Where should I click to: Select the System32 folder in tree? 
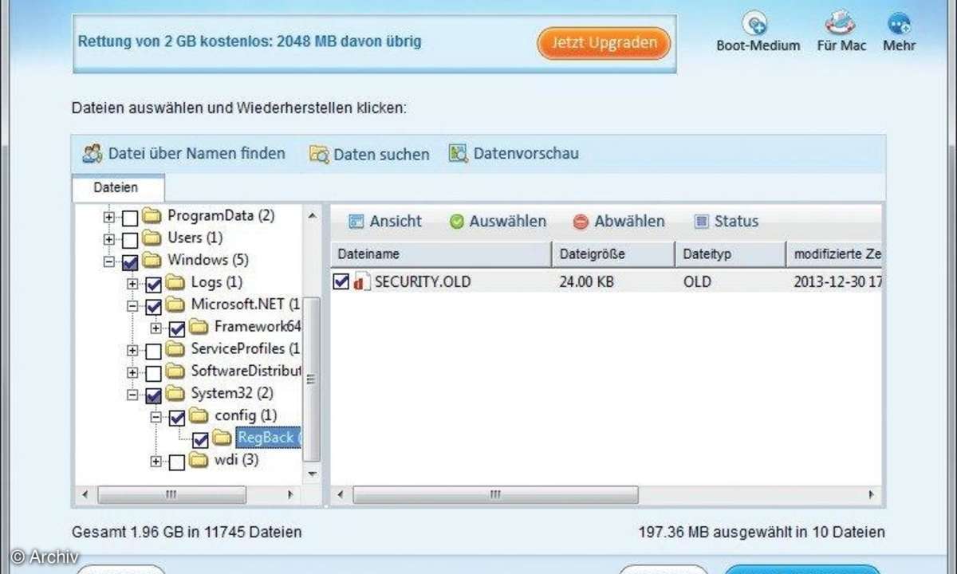[x=232, y=394]
